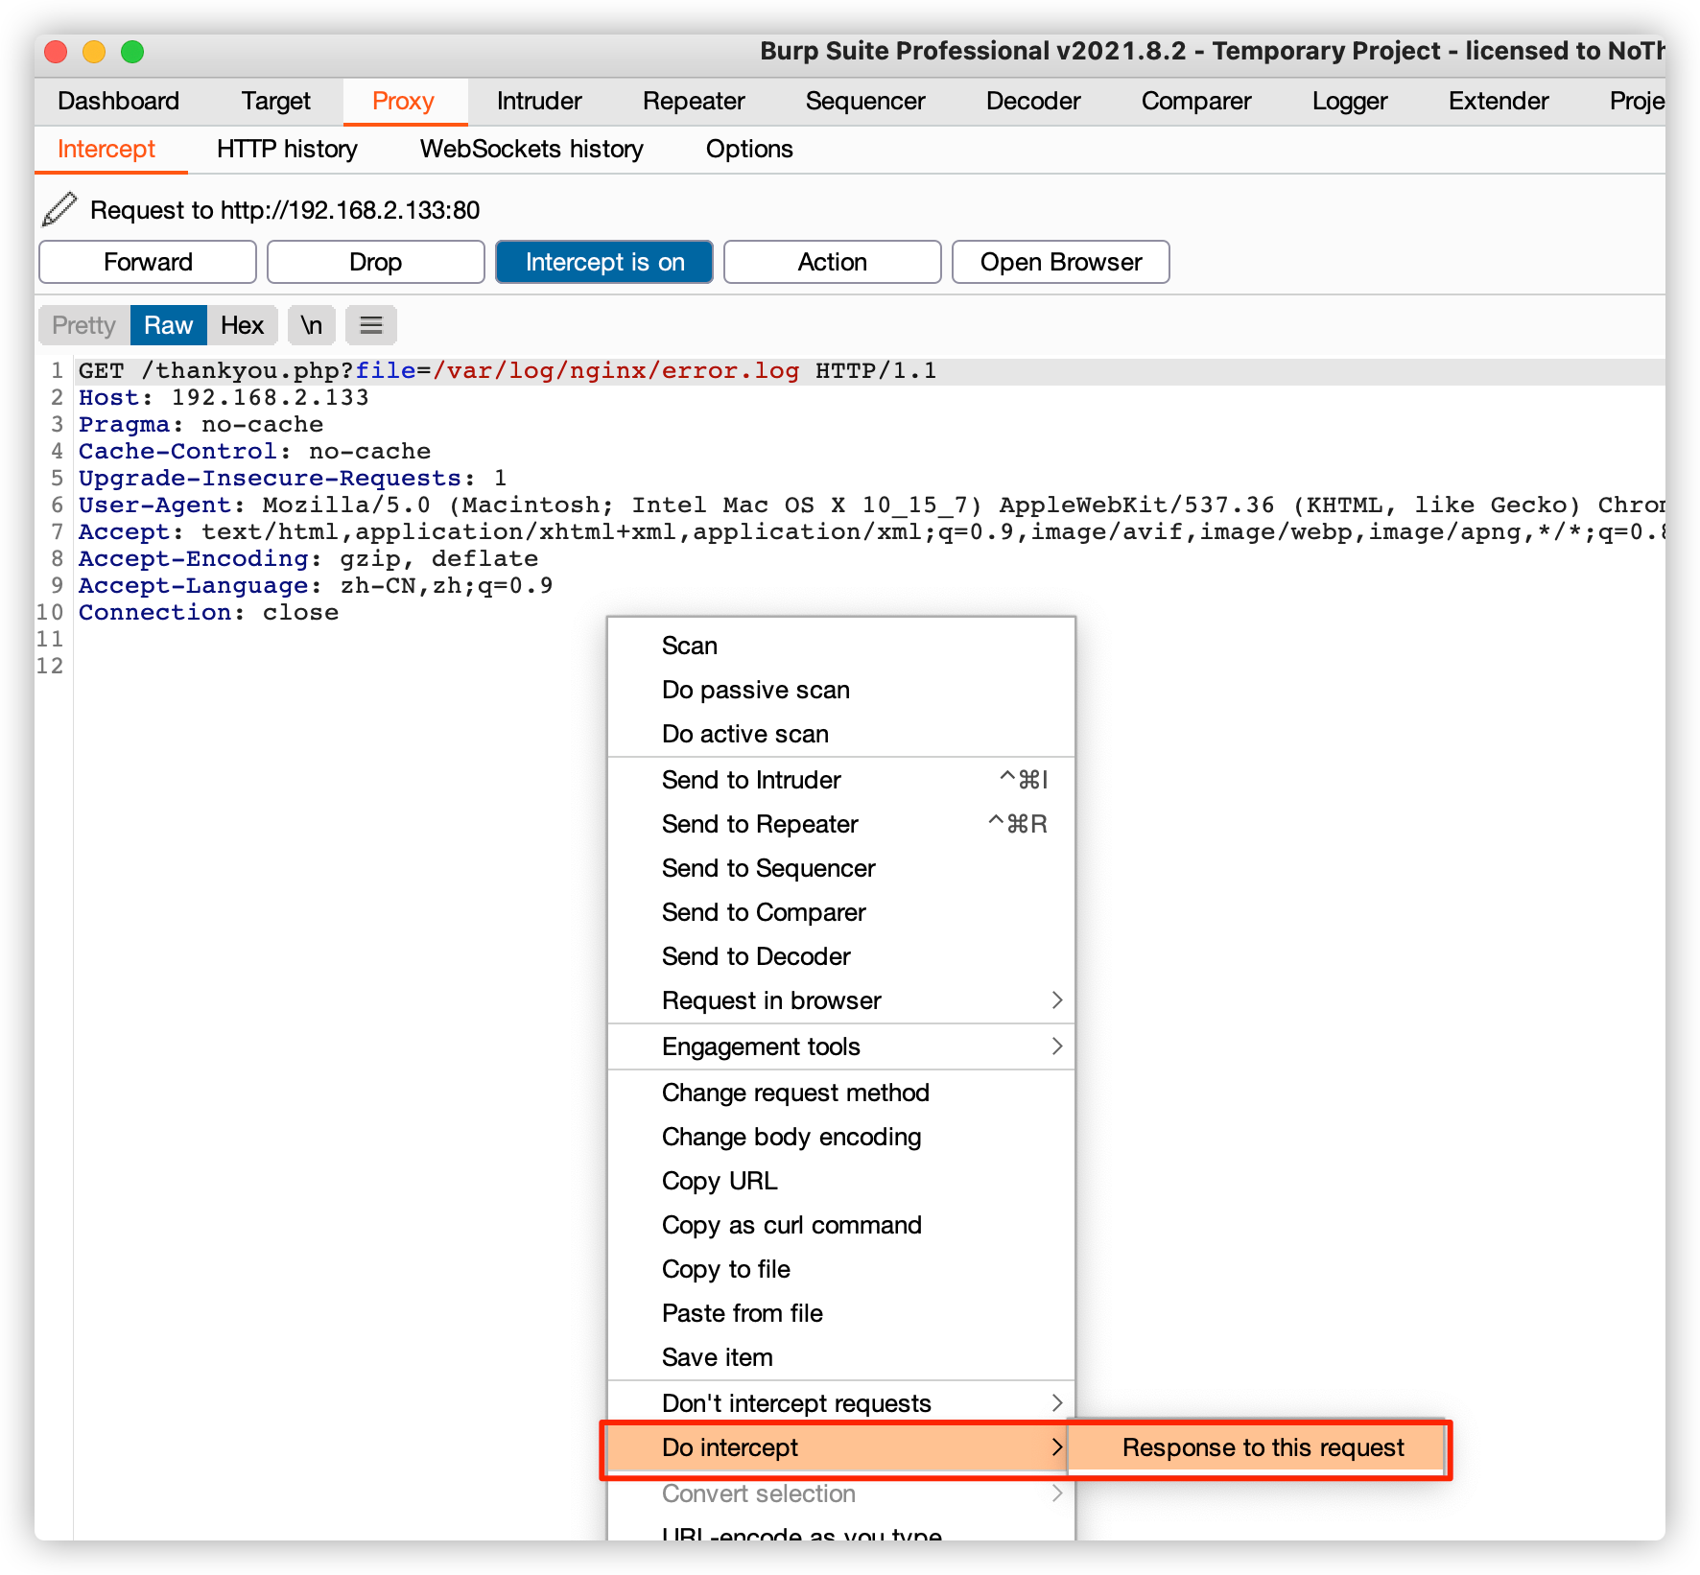Open the Sequencer tab
Image resolution: width=1700 pixels, height=1575 pixels.
pos(865,101)
